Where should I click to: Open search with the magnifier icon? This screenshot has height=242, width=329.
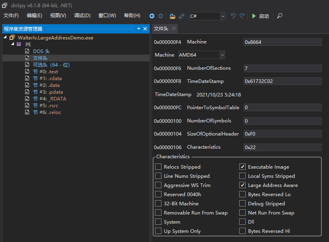[x=280, y=16]
